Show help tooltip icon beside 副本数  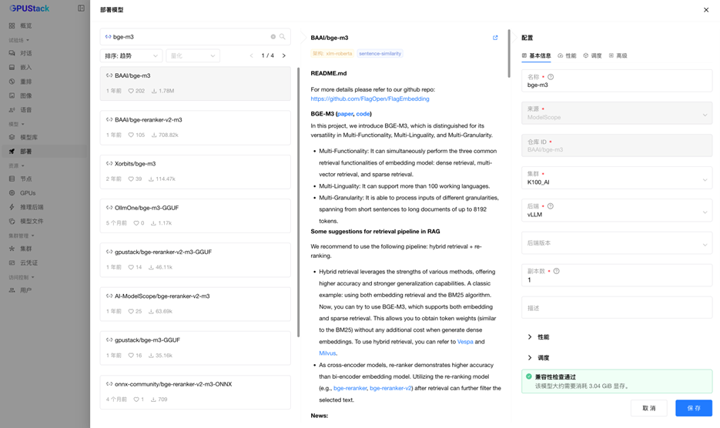pyautogui.click(x=557, y=271)
